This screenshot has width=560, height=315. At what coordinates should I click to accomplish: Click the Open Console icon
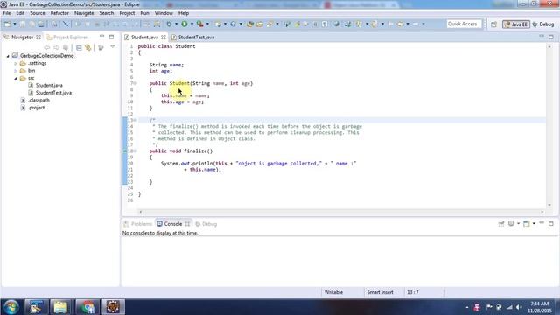click(x=527, y=224)
